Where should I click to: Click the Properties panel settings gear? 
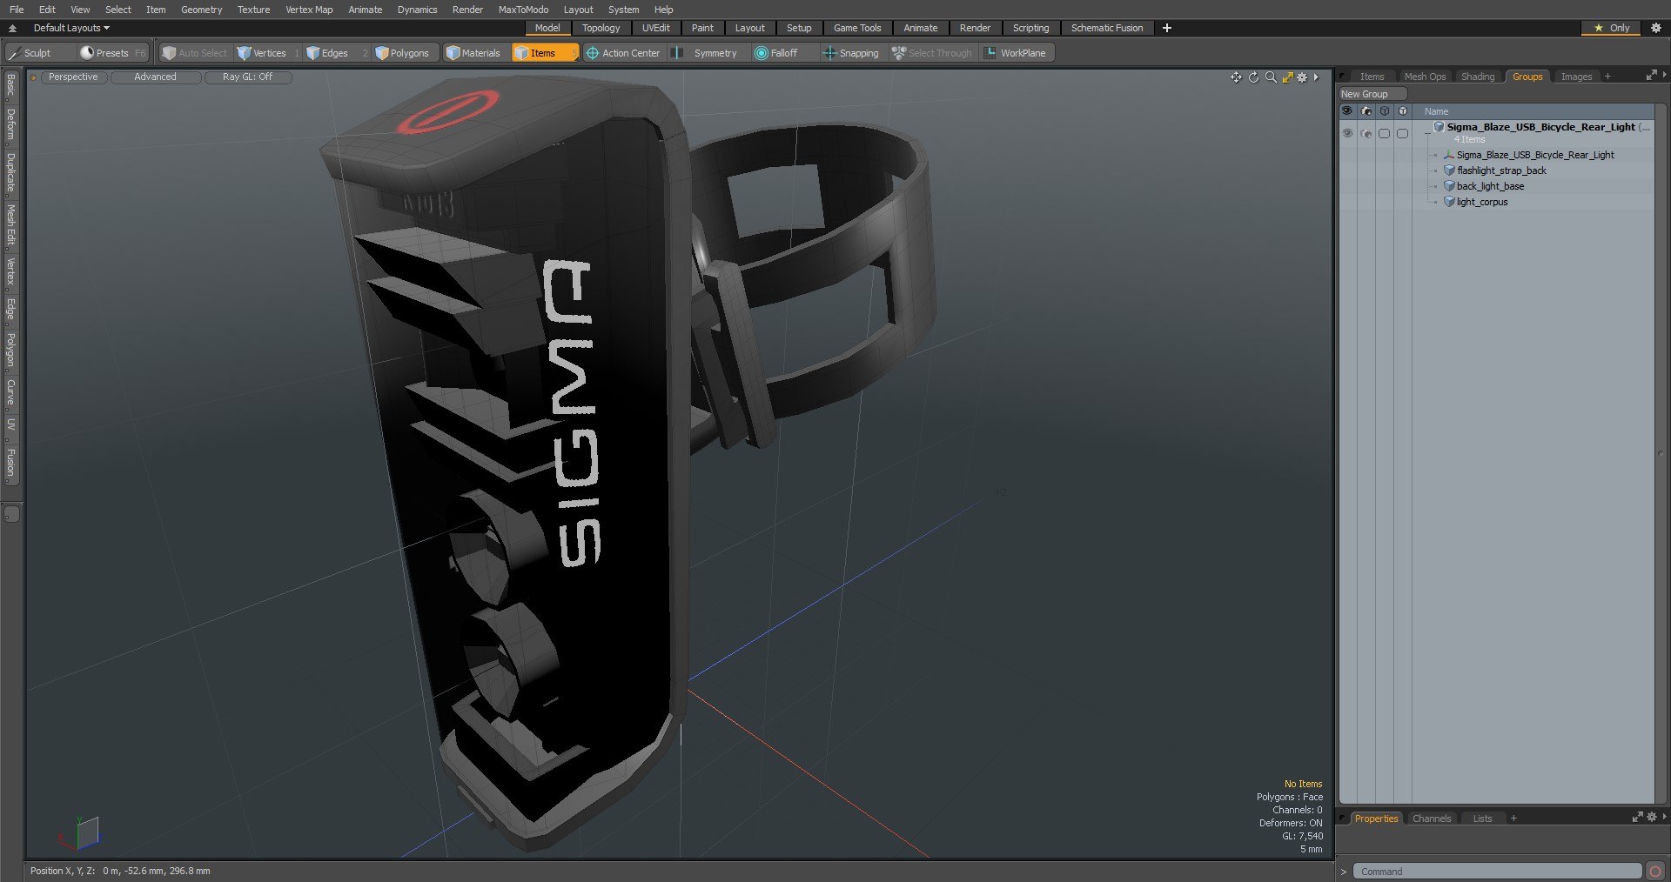click(x=1652, y=818)
